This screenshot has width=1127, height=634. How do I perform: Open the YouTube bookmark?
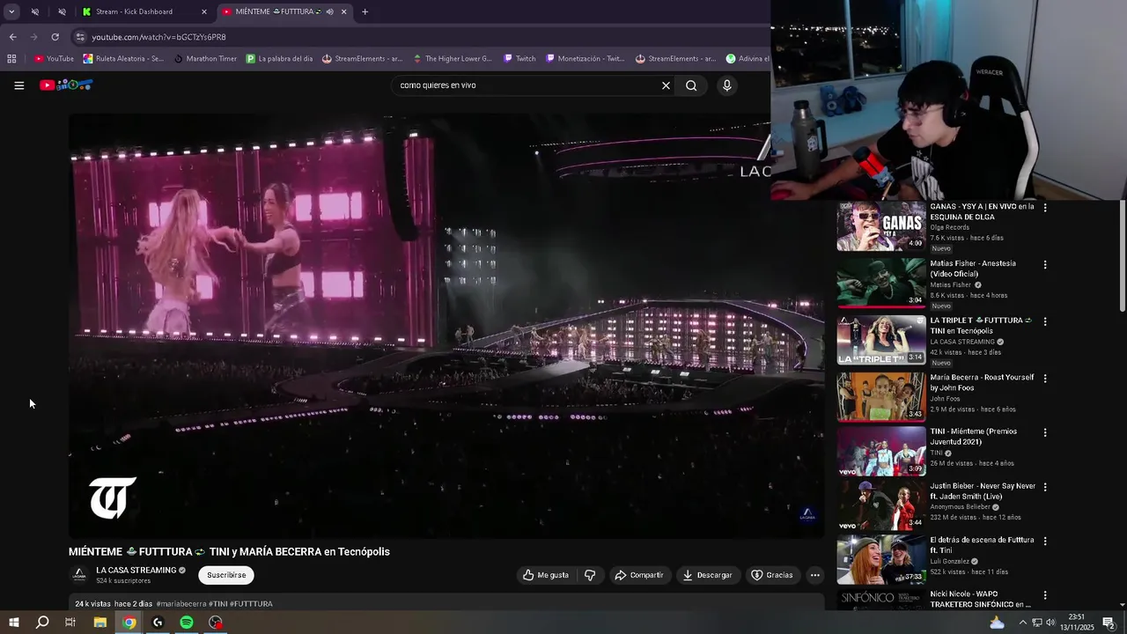pos(54,59)
